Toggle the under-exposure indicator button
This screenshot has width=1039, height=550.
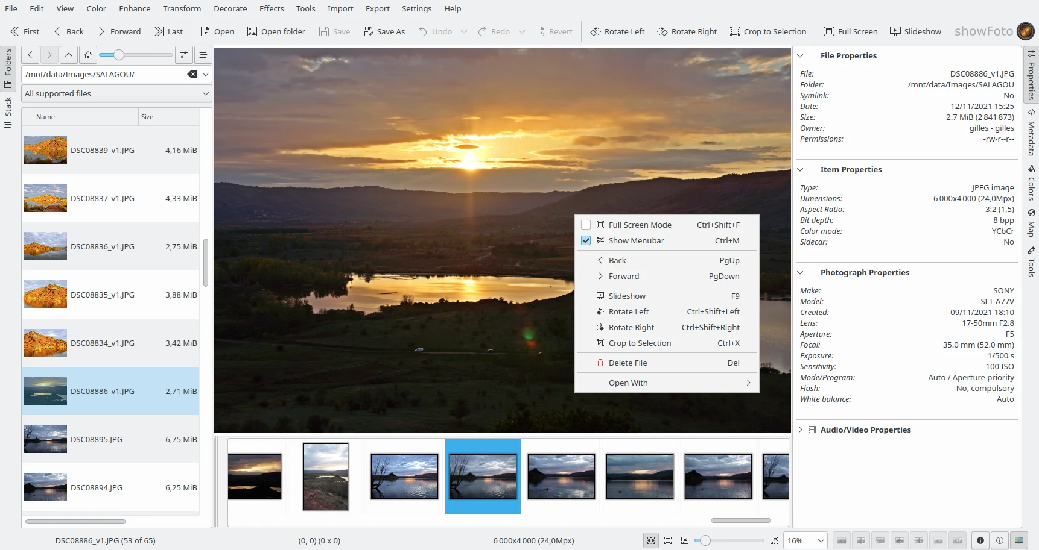pos(980,540)
